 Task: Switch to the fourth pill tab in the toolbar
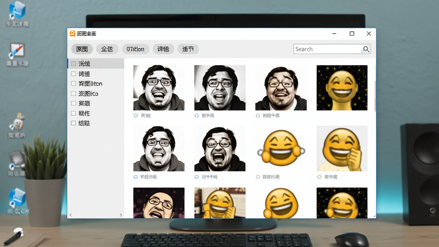coord(163,49)
